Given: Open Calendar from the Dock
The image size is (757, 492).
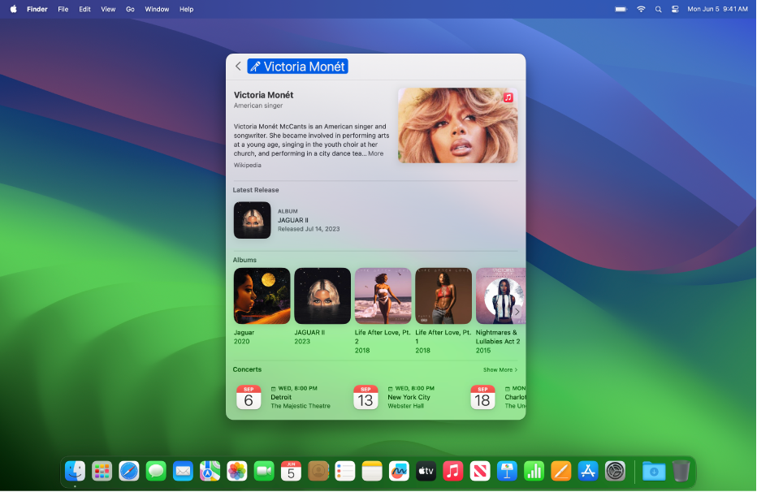Looking at the screenshot, I should 291,471.
